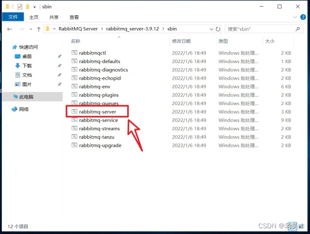Screen dimensions: 310x234
Task: Sort by the 类型 column
Action: point(223,41)
